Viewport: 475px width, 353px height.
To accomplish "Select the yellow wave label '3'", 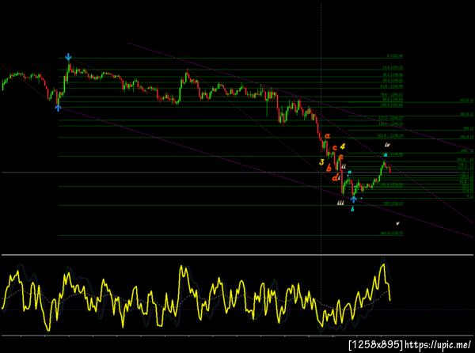I will 321,162.
